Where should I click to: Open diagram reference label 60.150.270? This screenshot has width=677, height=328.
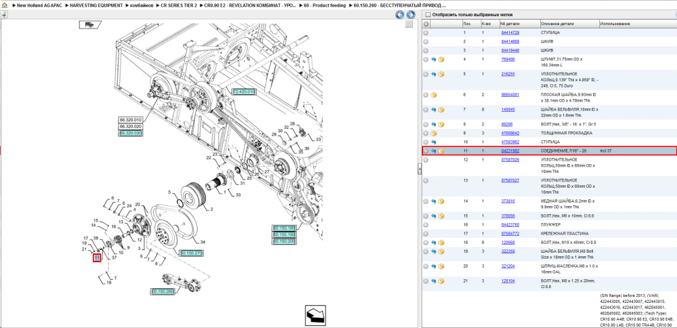coord(192,253)
